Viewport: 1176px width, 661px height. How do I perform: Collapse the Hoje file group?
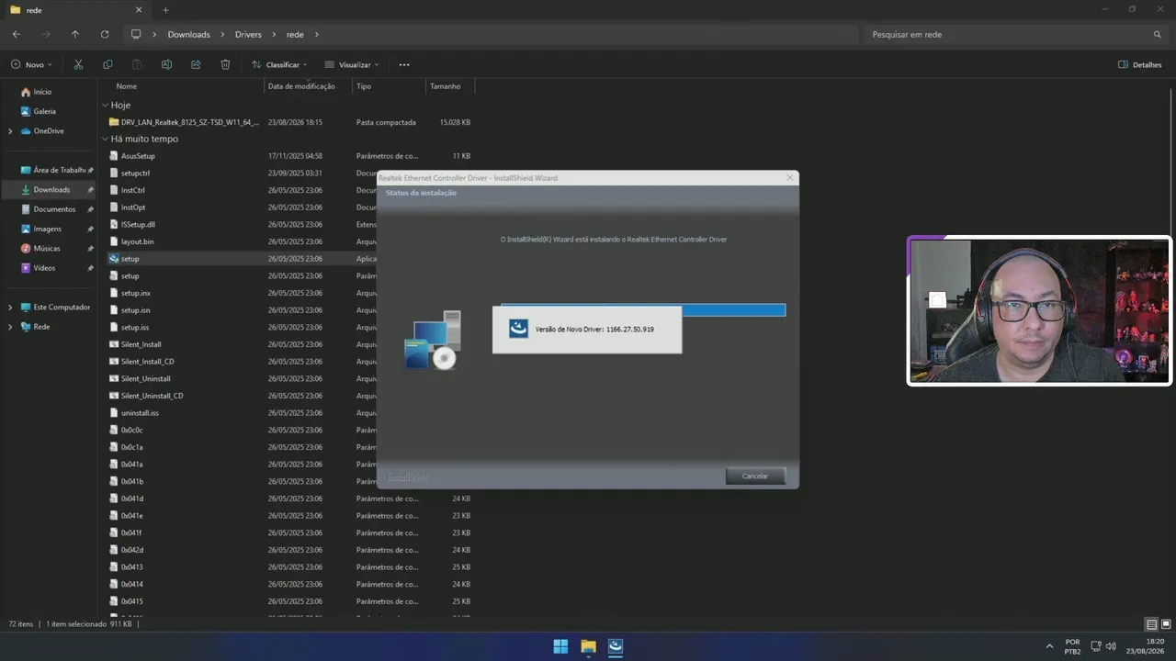[x=106, y=106]
